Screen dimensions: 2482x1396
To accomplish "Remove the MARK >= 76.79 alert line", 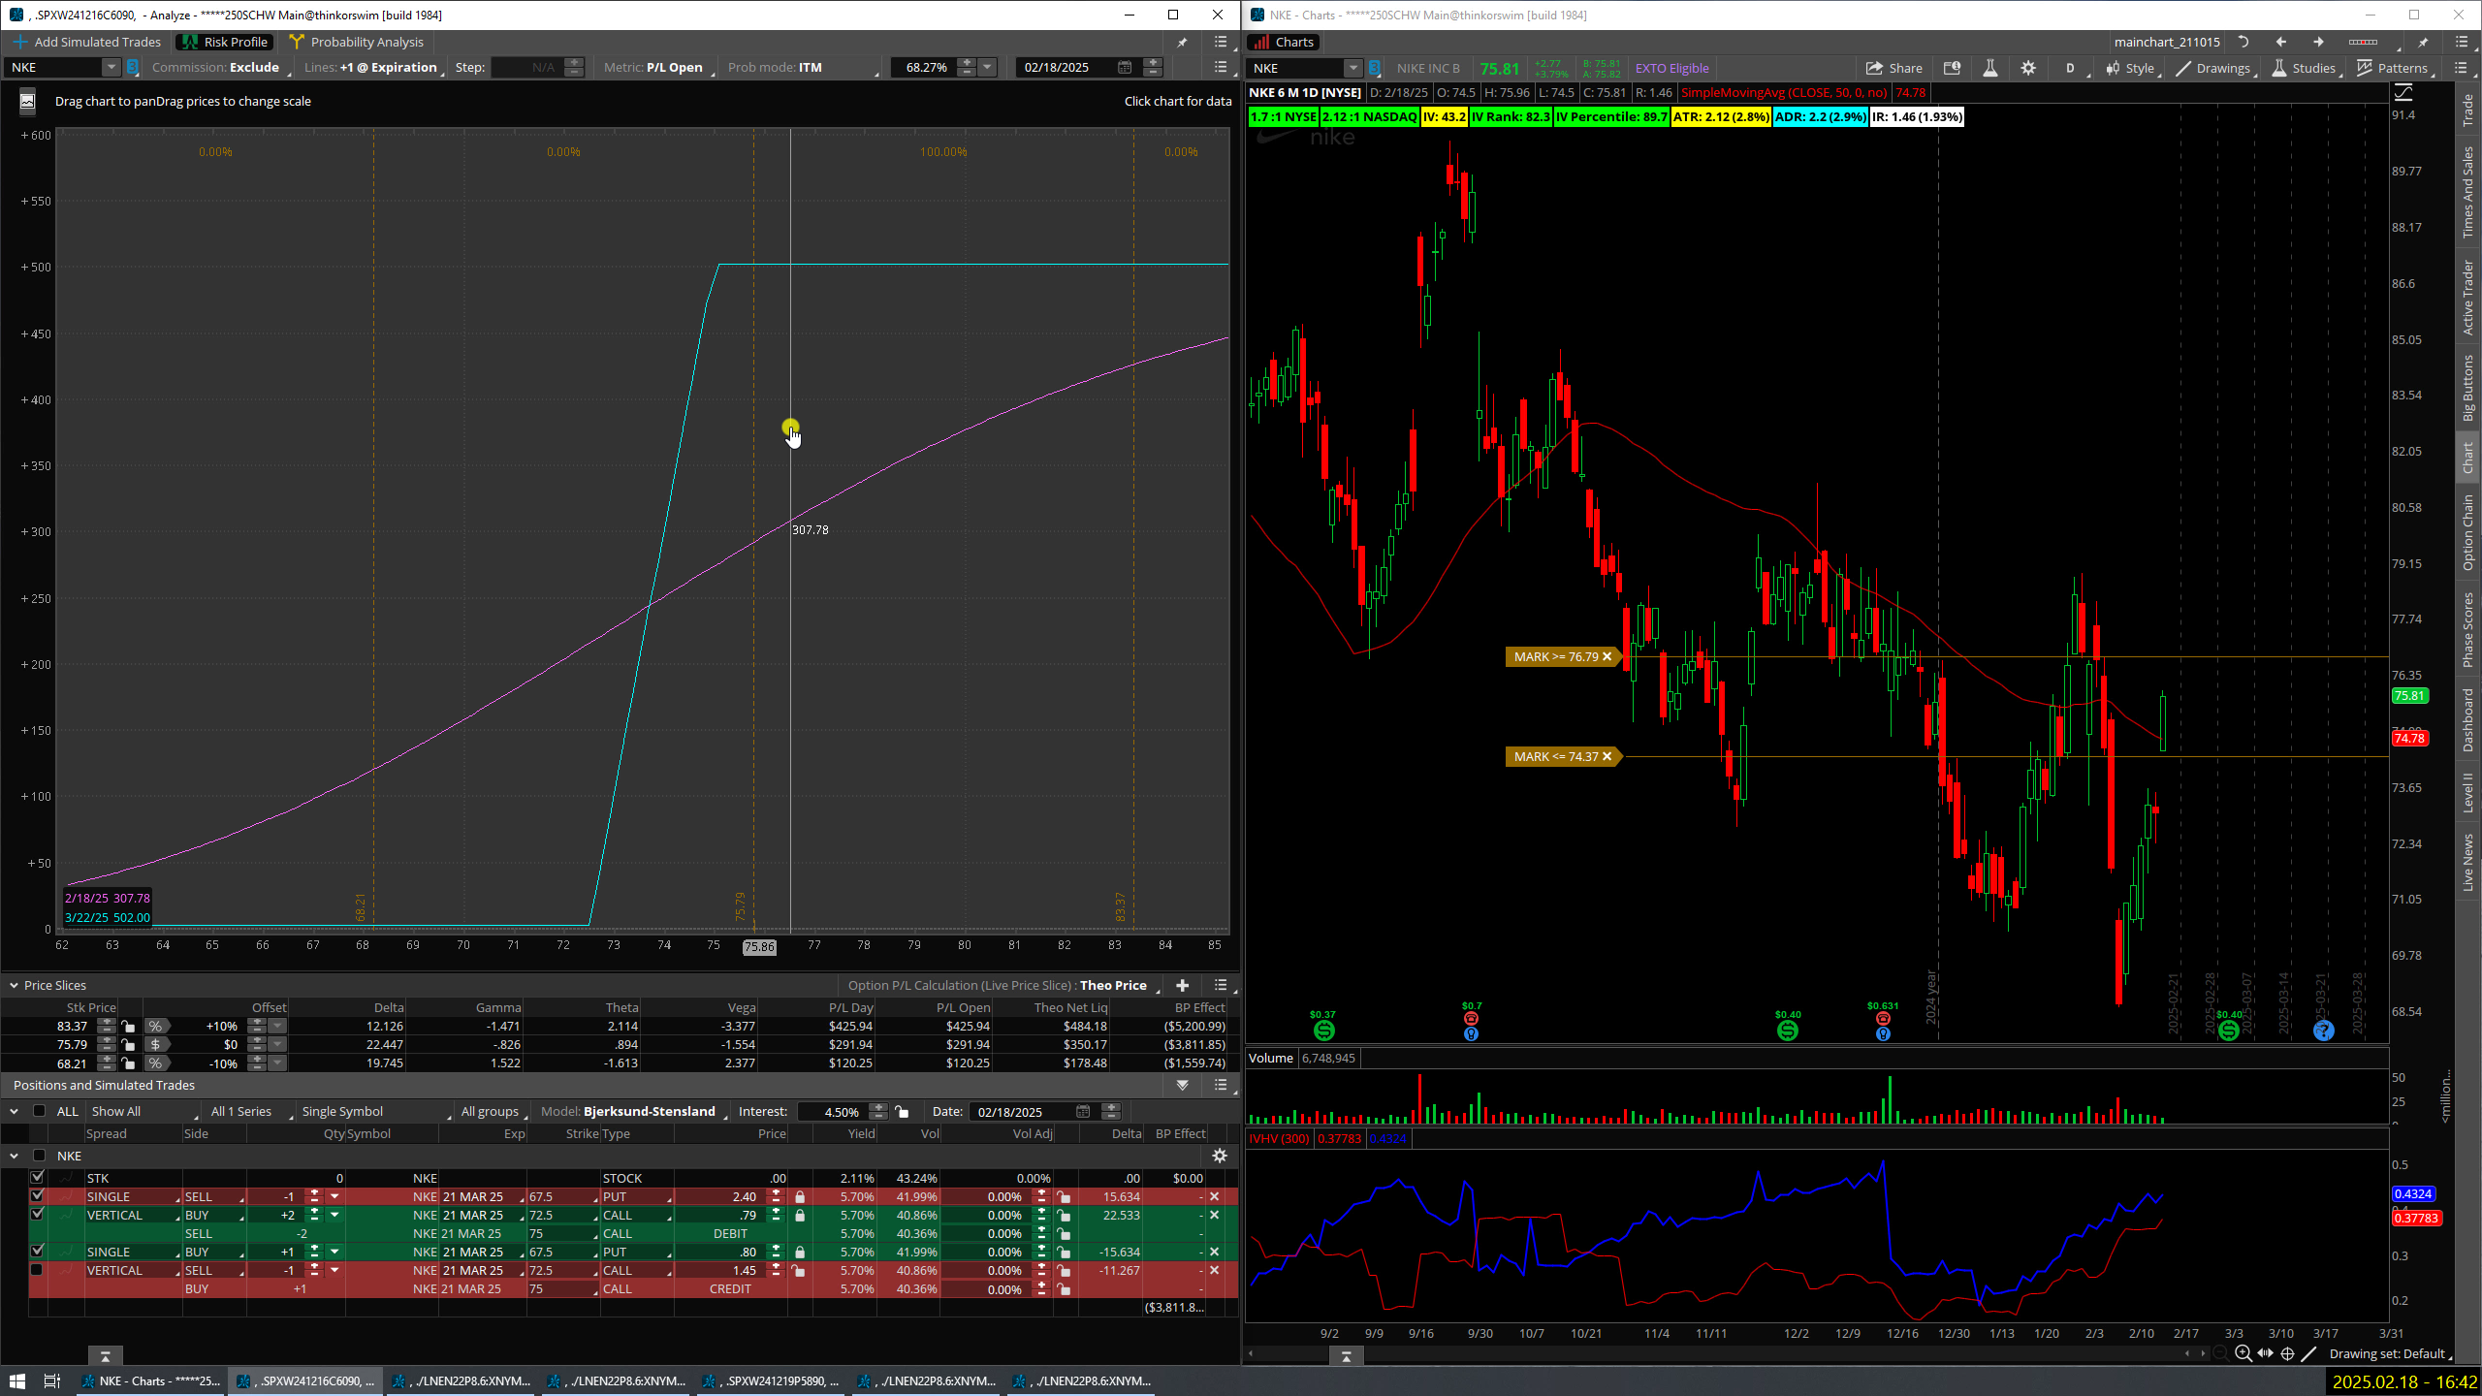I will [x=1607, y=657].
